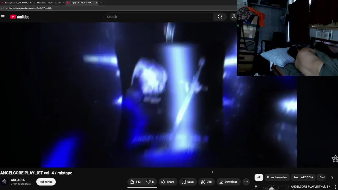Download the video
This screenshot has width=338, height=190.
coord(228,182)
